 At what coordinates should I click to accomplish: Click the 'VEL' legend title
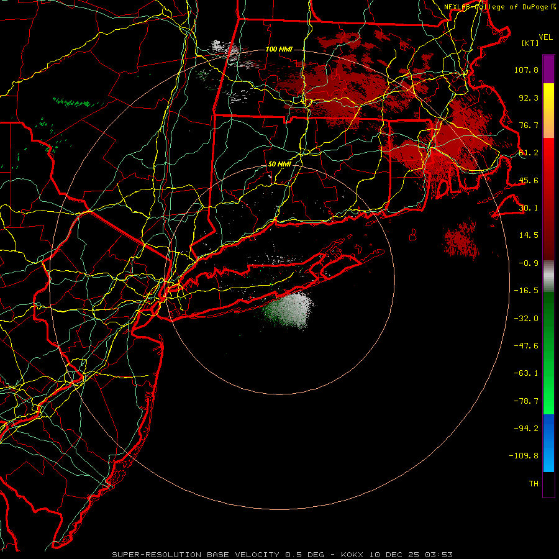pos(545,37)
